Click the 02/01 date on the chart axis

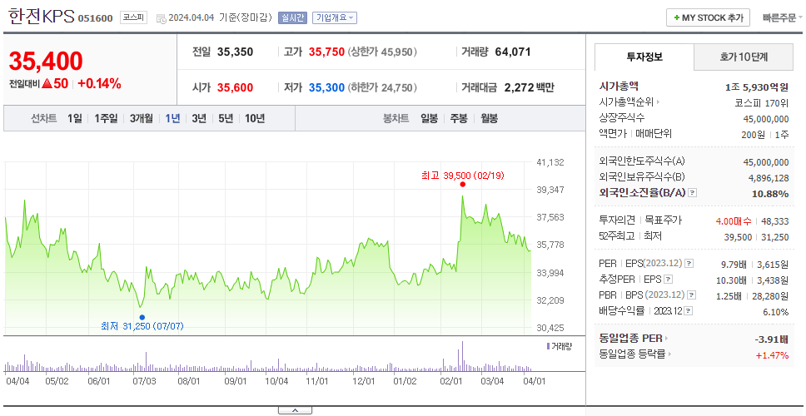pyautogui.click(x=451, y=381)
